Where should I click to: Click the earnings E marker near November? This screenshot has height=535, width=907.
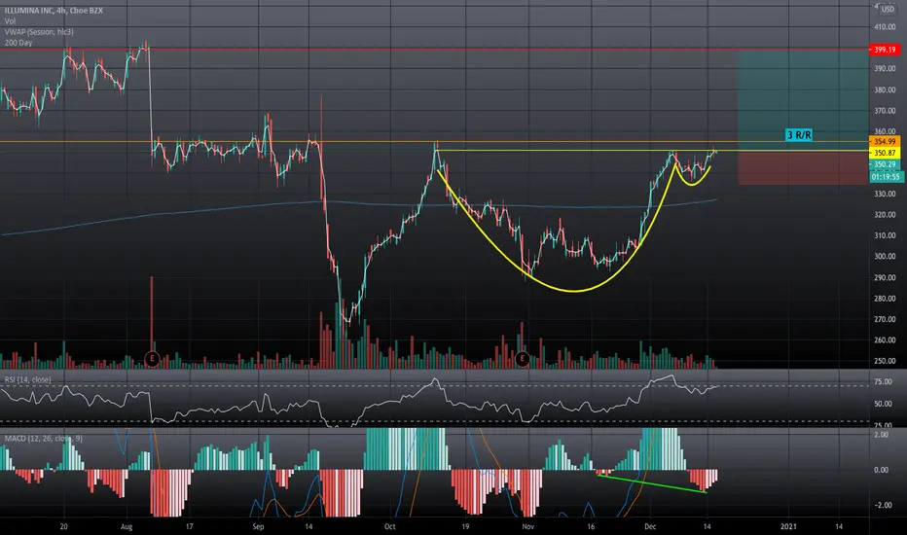pos(523,359)
